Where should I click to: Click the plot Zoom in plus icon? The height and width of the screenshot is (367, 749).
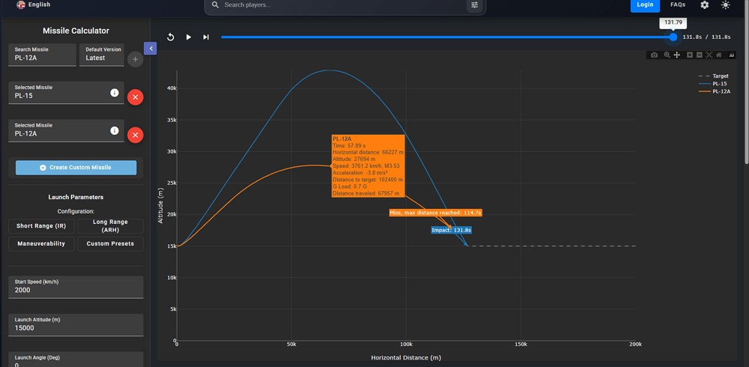point(690,55)
